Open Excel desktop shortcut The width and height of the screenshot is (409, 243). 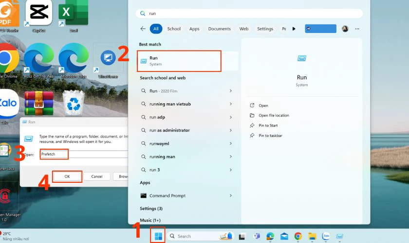tap(74, 14)
